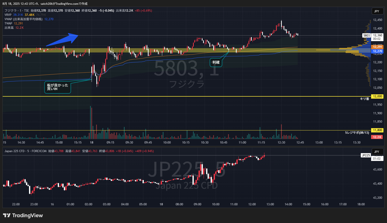Click the 12:45 time-axis label
This screenshot has width=387, height=223.
300,143
